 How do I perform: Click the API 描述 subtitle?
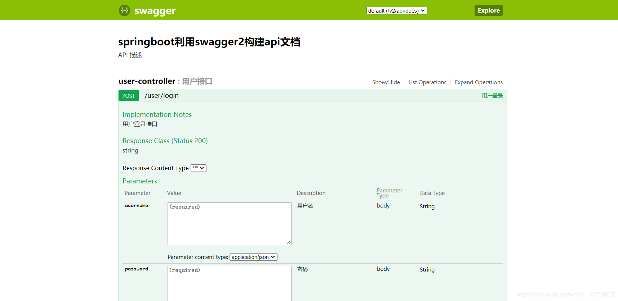[130, 55]
